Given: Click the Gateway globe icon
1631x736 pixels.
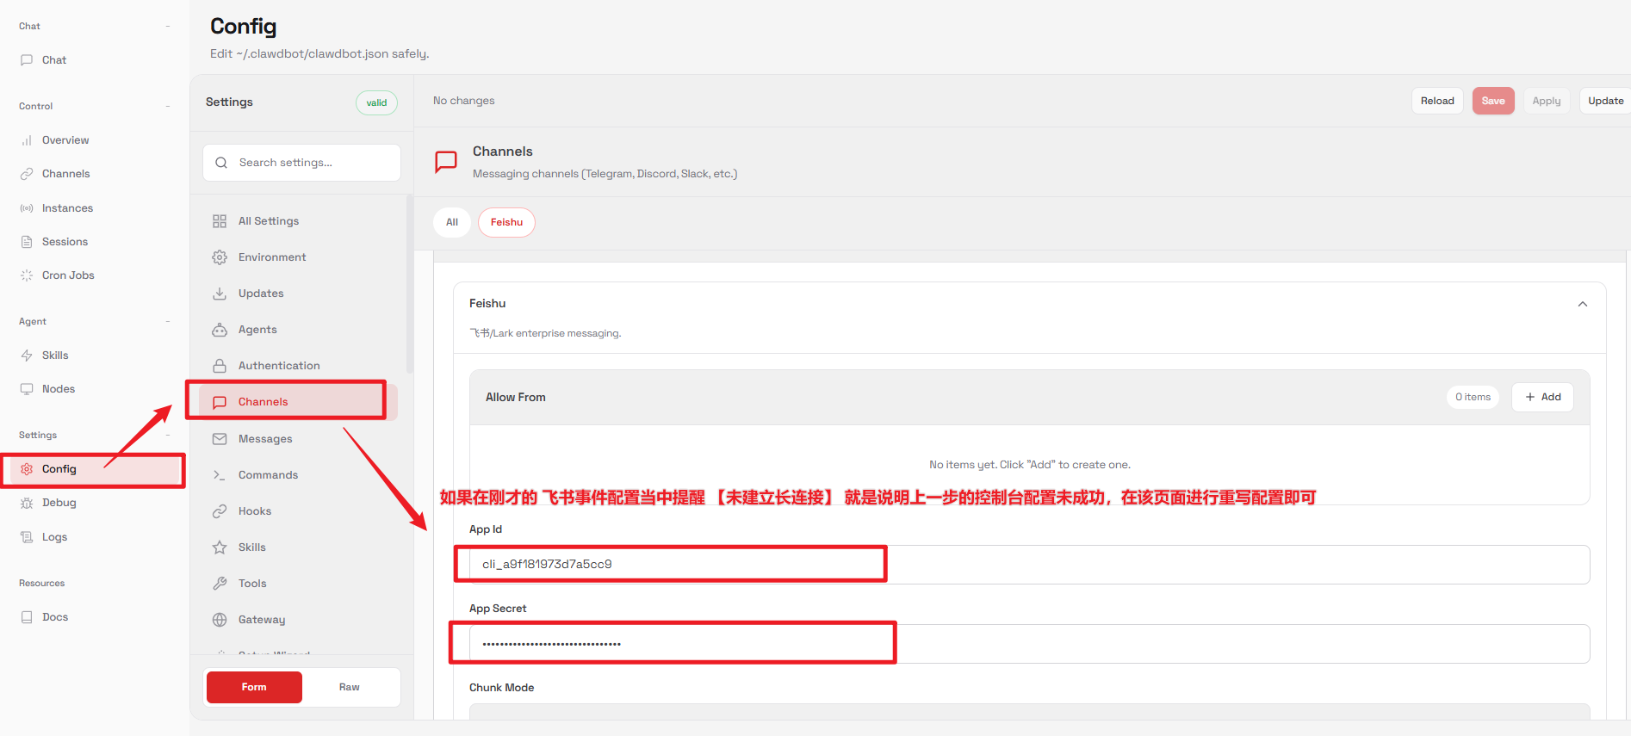Looking at the screenshot, I should tap(220, 620).
